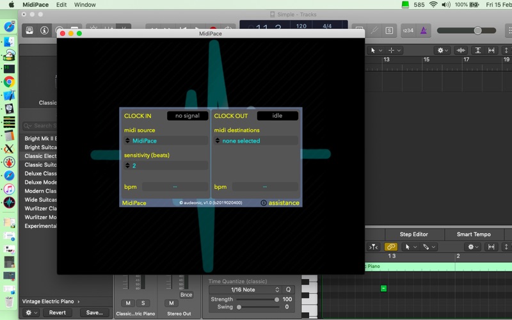Select the green Piano region header in editor

[438, 266]
